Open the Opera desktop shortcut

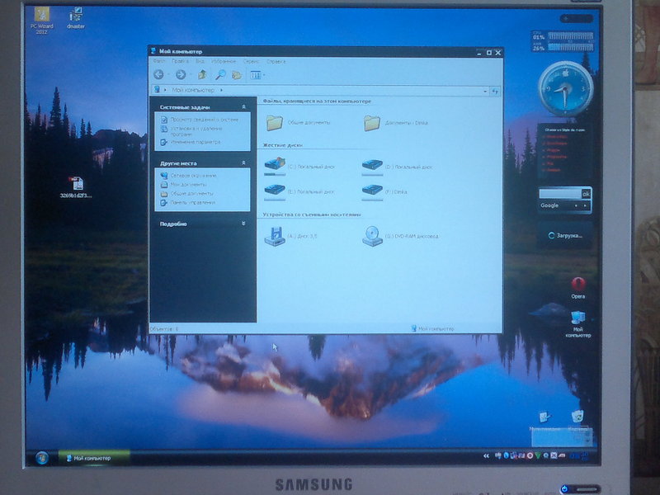(577, 282)
